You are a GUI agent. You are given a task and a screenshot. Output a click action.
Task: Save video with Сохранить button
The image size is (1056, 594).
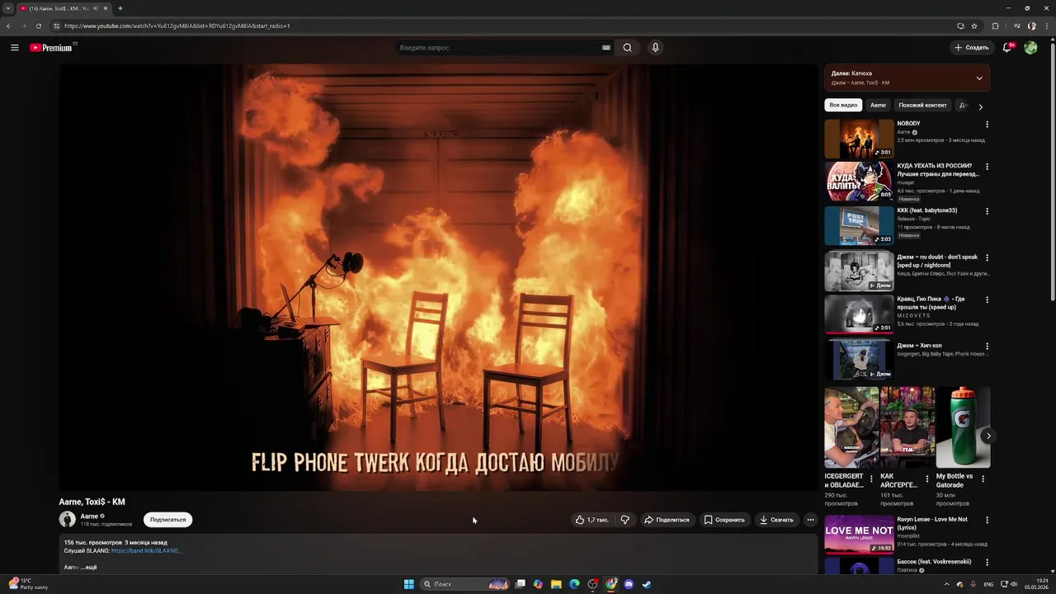click(x=724, y=520)
